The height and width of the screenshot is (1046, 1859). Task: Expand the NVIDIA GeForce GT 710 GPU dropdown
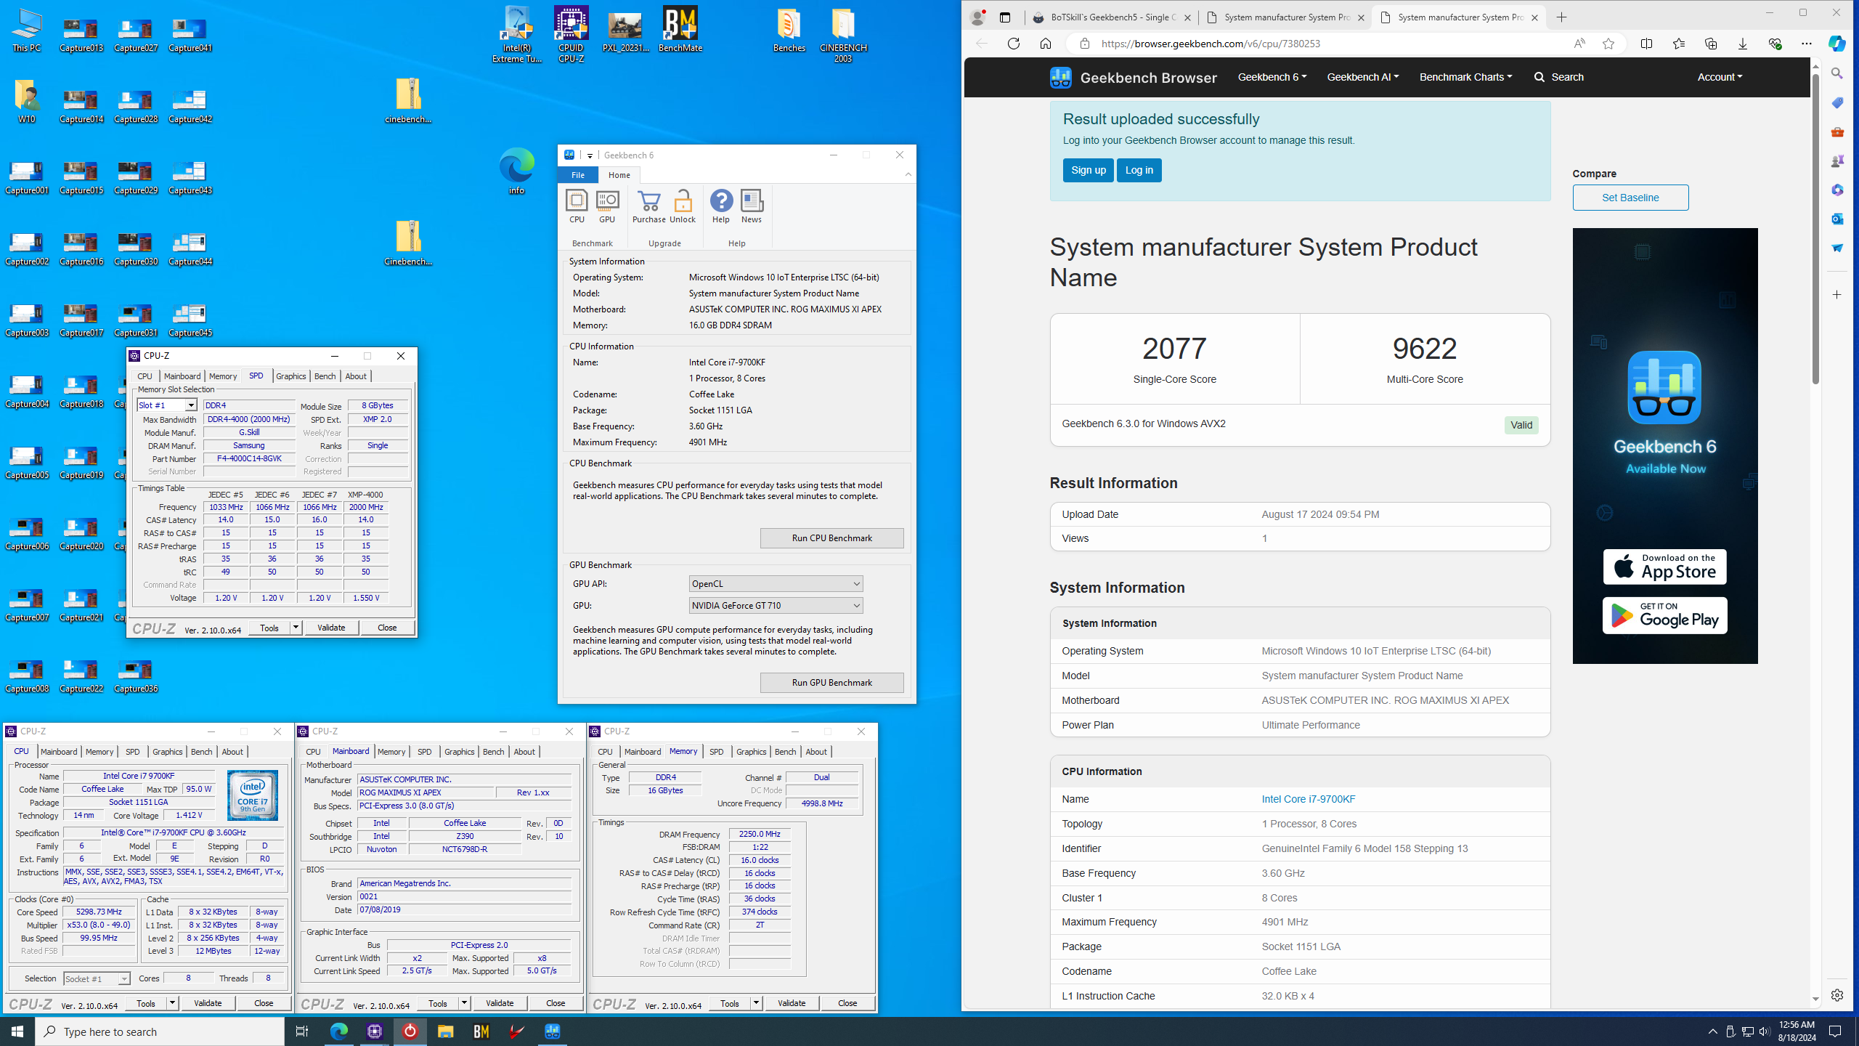776,605
